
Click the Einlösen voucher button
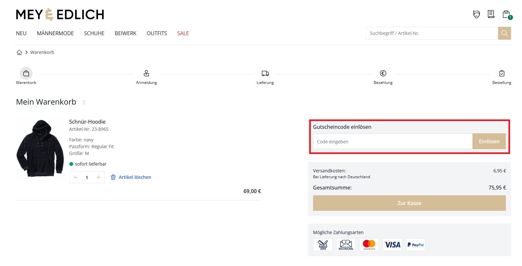coord(489,141)
